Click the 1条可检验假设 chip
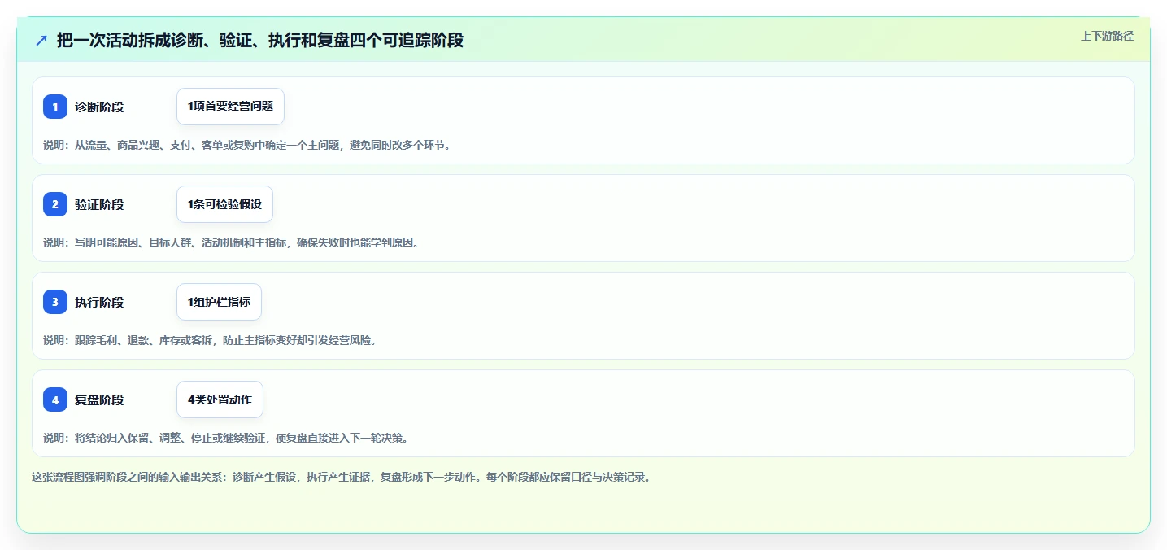1167x550 pixels. point(224,204)
